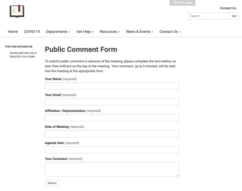
Task: Click into the Your Name field
Action: 112,86
